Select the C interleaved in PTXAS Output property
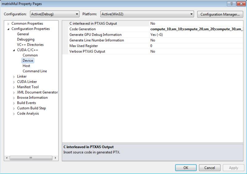Image resolution: width=247 pixels, height=174 pixels. [93, 23]
